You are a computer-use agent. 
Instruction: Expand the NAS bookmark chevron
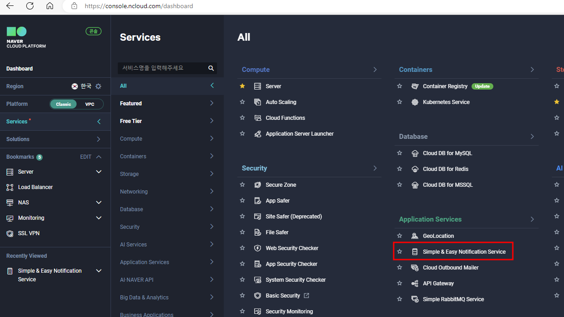[99, 203]
